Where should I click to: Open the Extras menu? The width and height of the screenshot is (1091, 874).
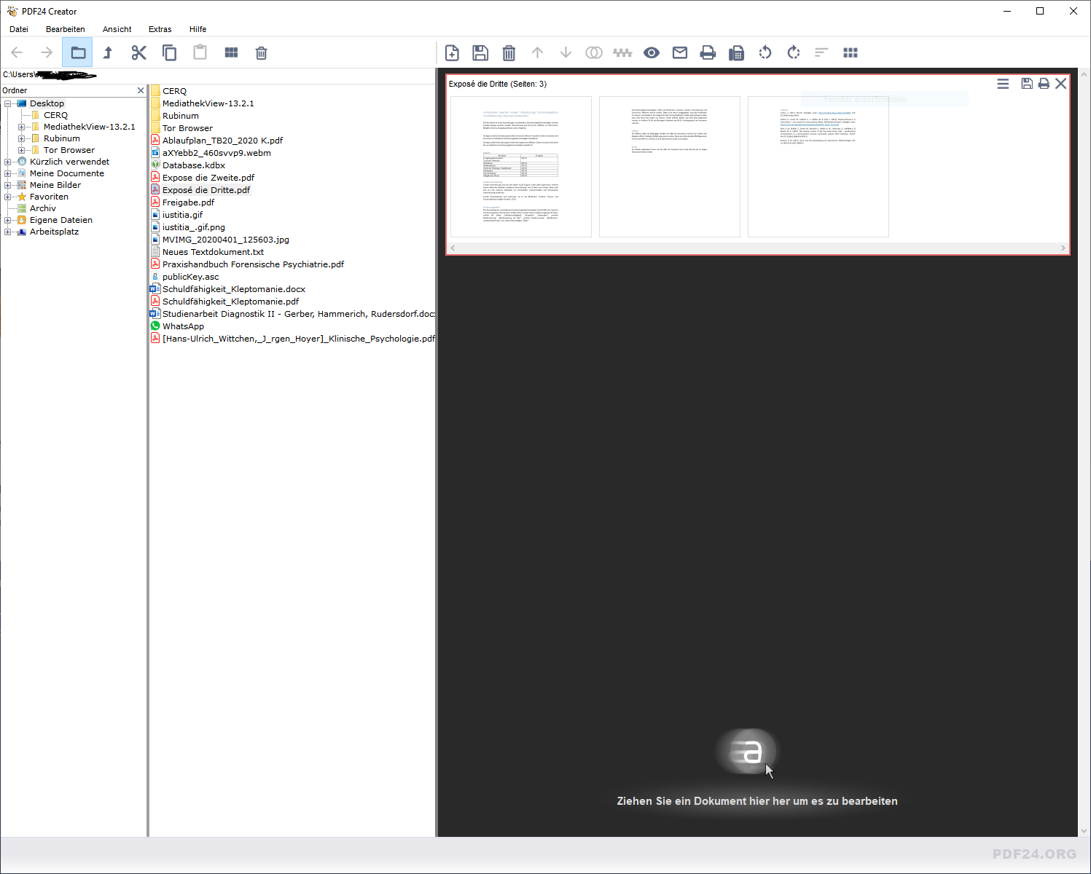coord(160,29)
